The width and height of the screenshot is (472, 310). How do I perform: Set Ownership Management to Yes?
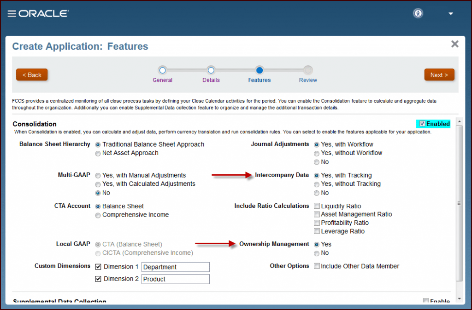(x=317, y=245)
